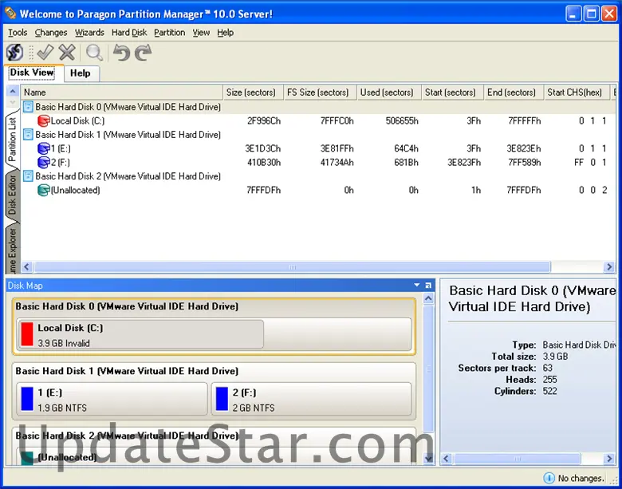The height and width of the screenshot is (489, 622).
Task: Open the Changes menu
Action: pyautogui.click(x=51, y=33)
